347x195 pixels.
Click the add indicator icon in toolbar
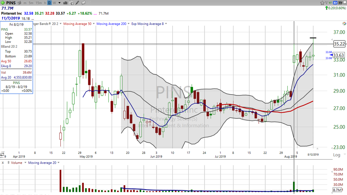tap(72, 3)
